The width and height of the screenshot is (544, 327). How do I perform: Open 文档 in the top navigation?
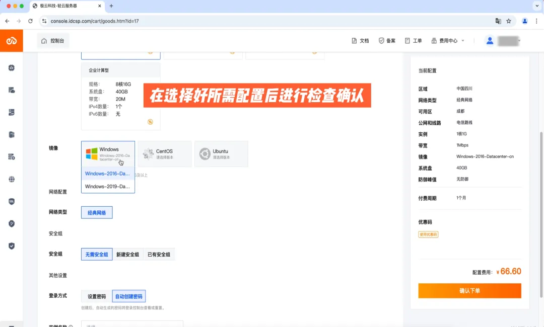(x=360, y=41)
